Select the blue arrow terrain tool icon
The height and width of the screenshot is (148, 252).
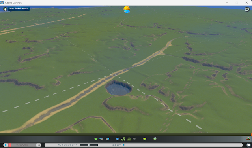tap(101, 139)
